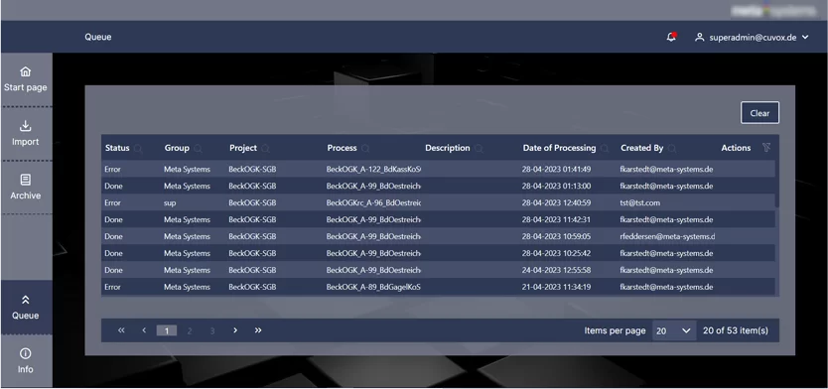828x389 pixels.
Task: Select process BeckOGK_A-122_BdKassKoS cell
Action: click(x=373, y=170)
